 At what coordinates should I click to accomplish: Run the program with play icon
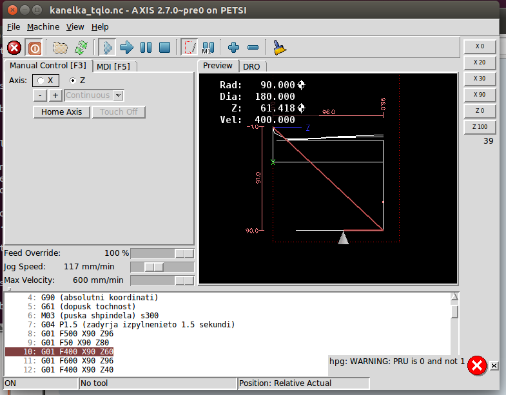coord(107,47)
